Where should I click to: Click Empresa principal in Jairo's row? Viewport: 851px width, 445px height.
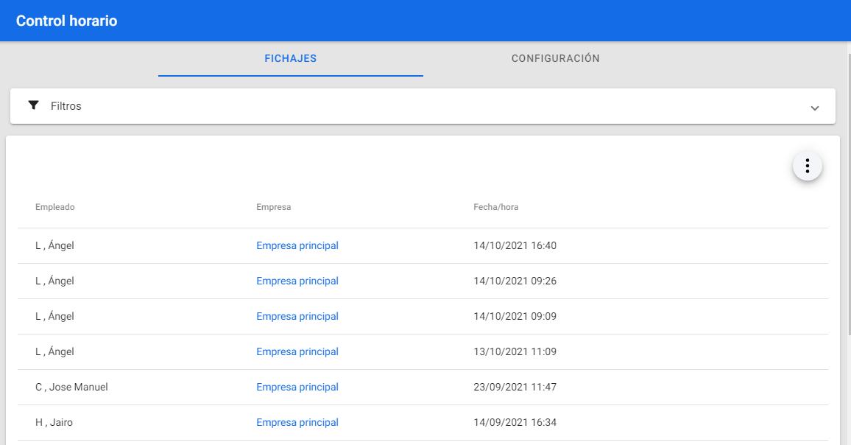(297, 422)
